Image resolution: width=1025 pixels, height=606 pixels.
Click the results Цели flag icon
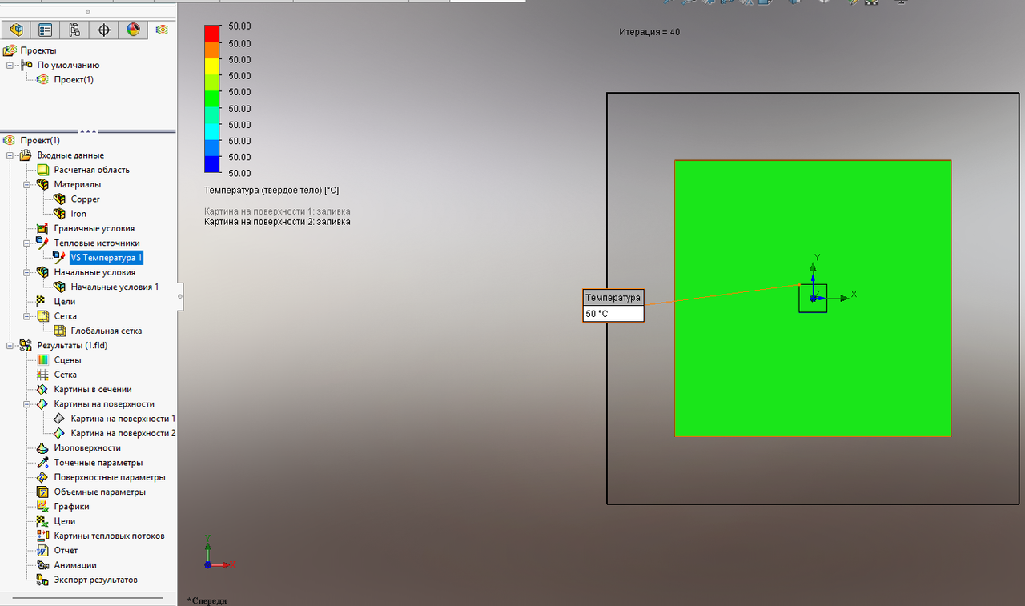coord(43,521)
